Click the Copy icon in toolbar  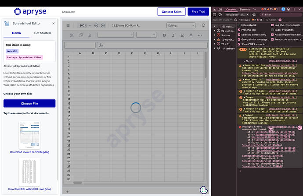81,35
